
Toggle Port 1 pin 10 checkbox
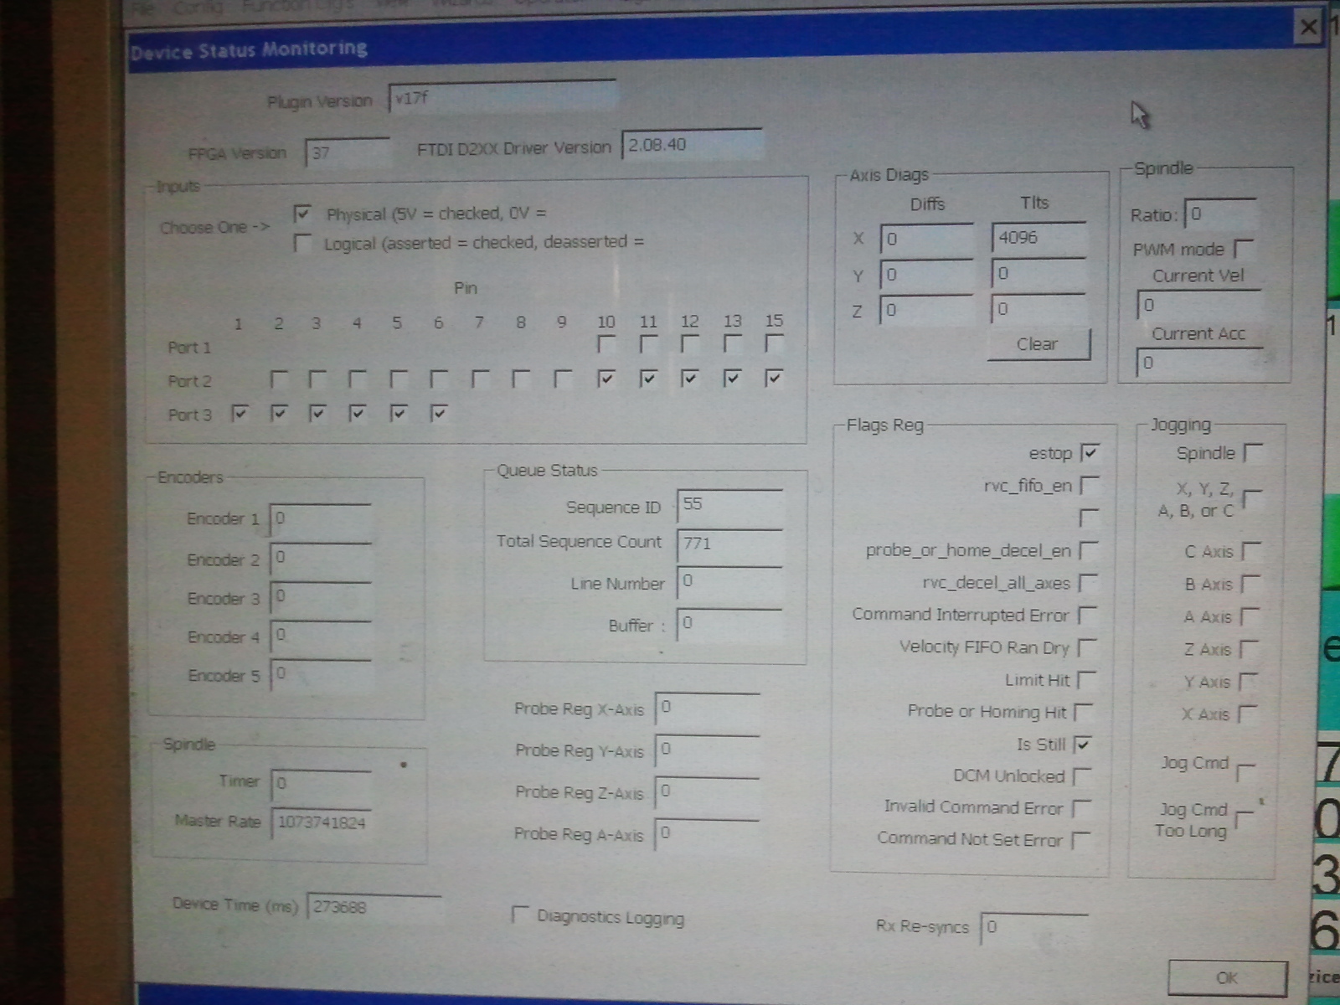coord(606,344)
